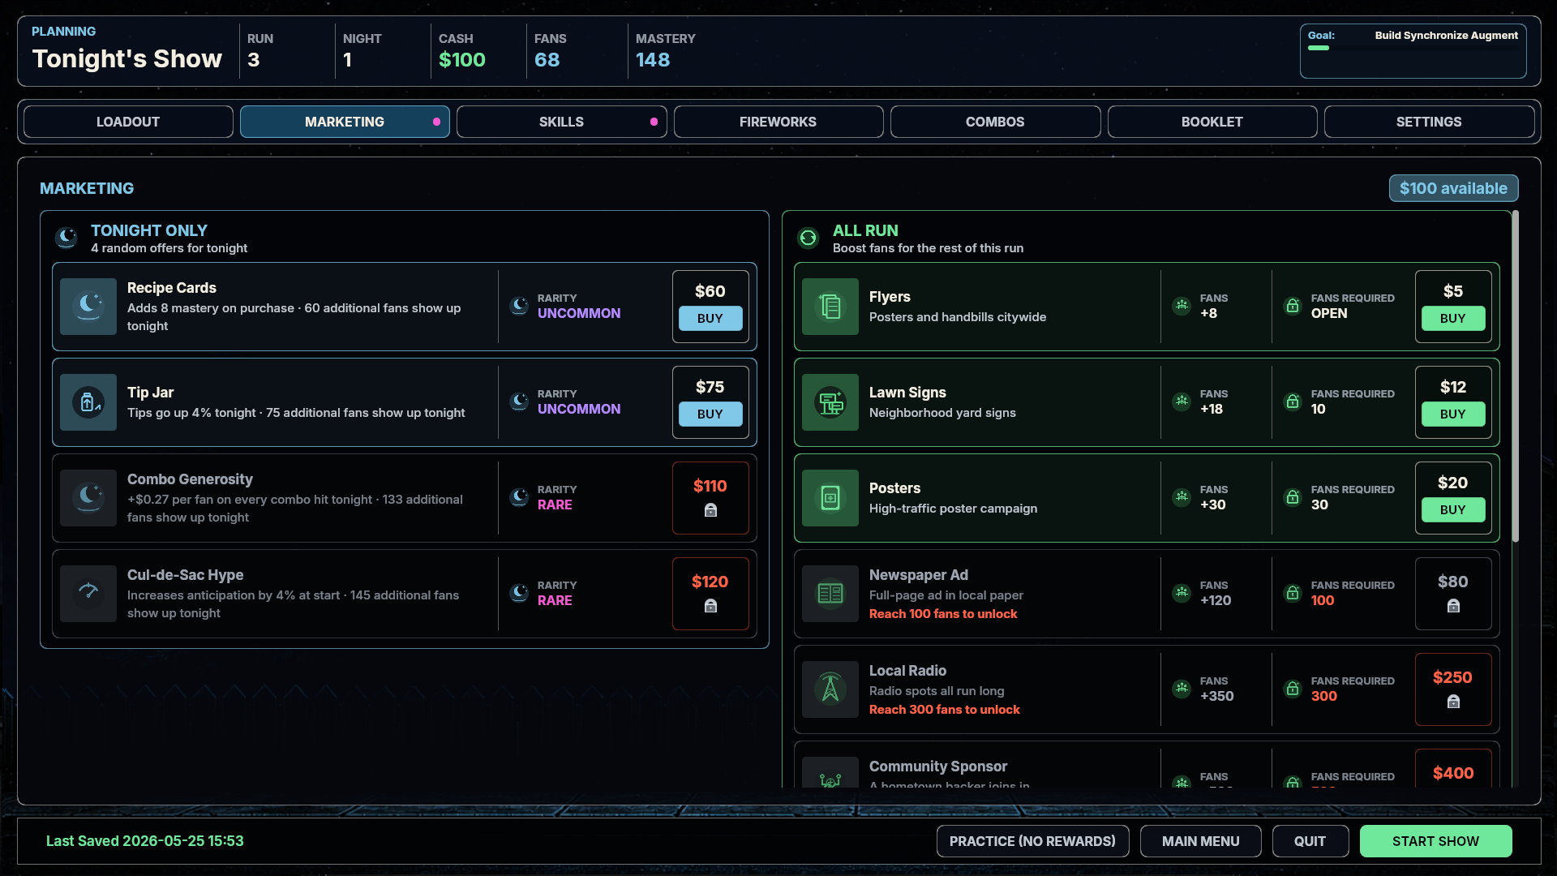Viewport: 1557px width, 876px height.
Task: Open the Booklet tab
Action: 1212,122
